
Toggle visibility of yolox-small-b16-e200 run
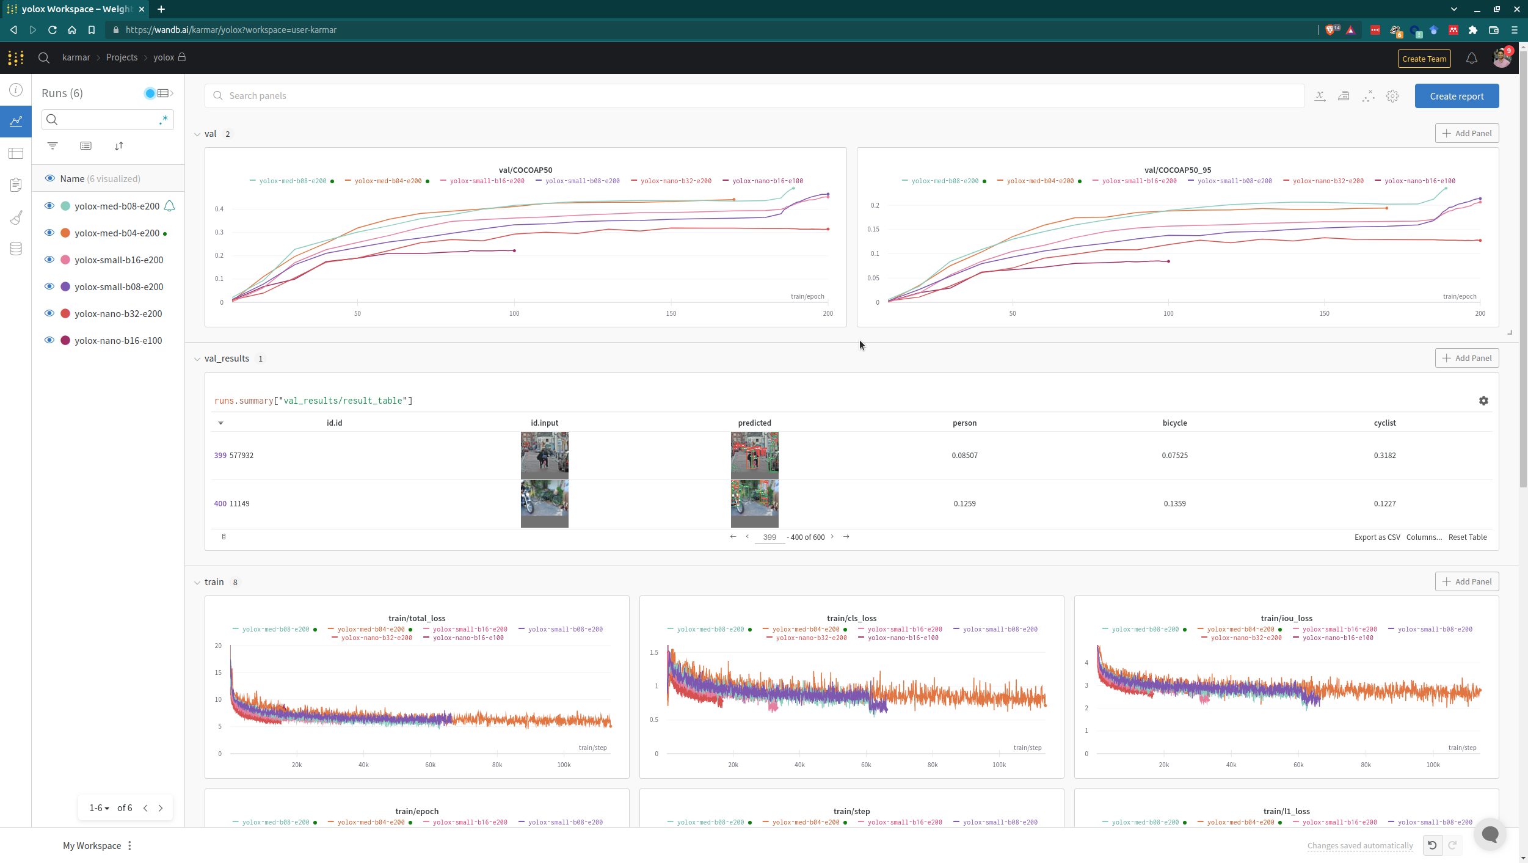49,260
